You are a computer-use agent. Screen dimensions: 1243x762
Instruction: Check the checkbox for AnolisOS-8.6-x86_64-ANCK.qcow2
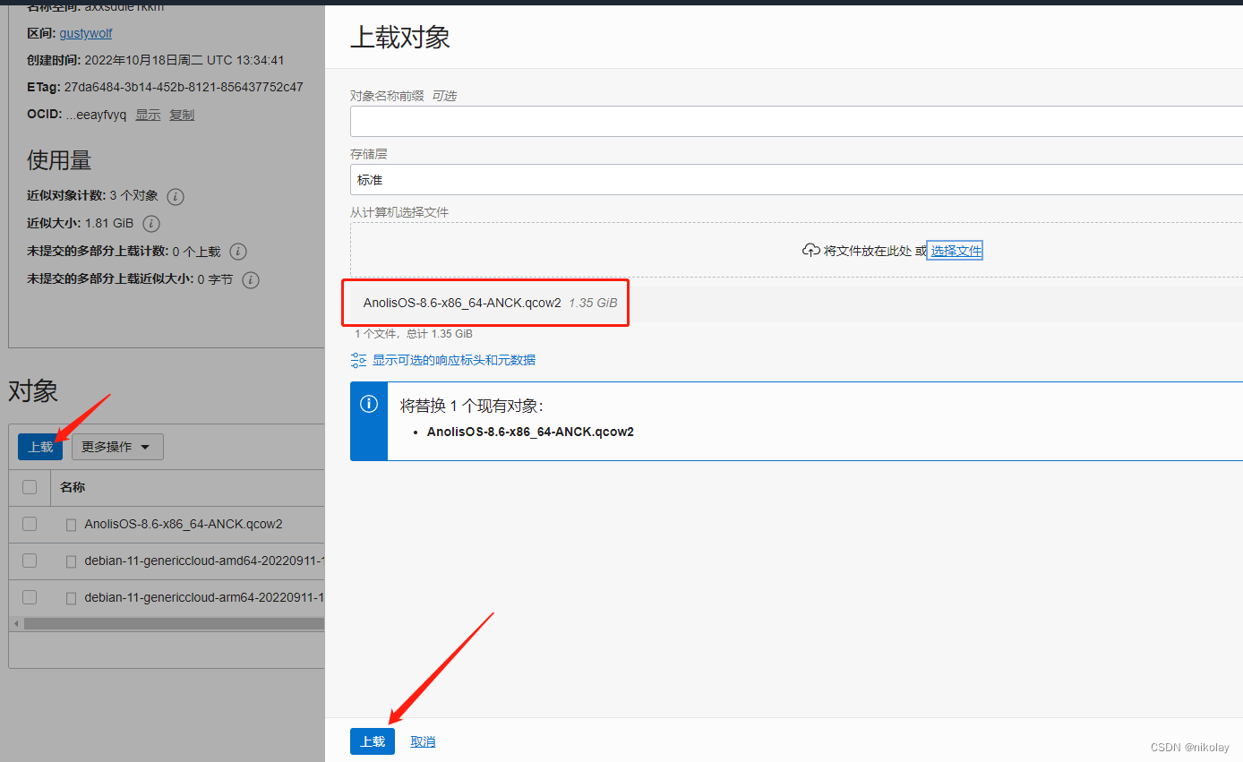coord(30,524)
